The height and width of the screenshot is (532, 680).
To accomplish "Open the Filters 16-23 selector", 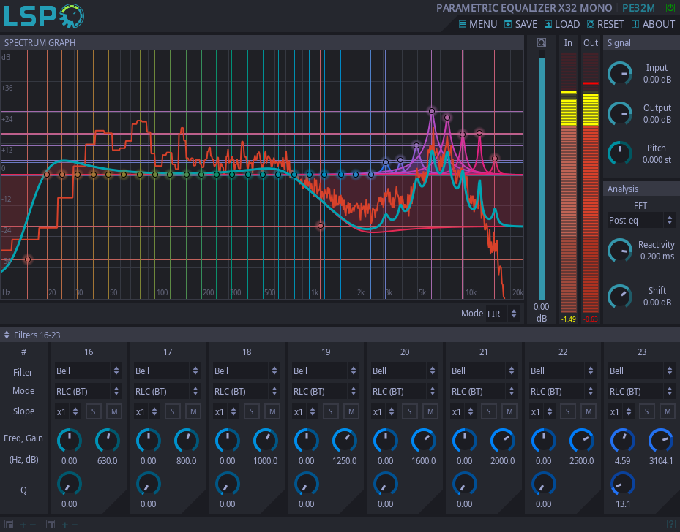I will 32,335.
